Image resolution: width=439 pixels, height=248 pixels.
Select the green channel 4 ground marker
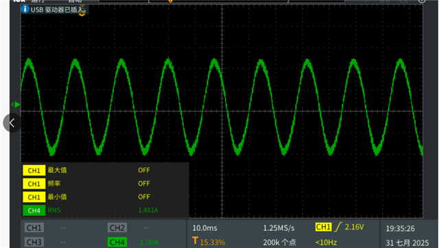point(15,105)
